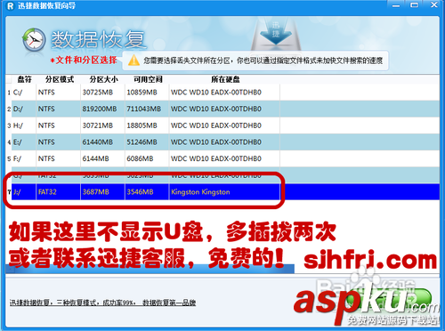The width and height of the screenshot is (445, 331).
Task: Select the F:/ drive entry
Action: [x=24, y=159]
